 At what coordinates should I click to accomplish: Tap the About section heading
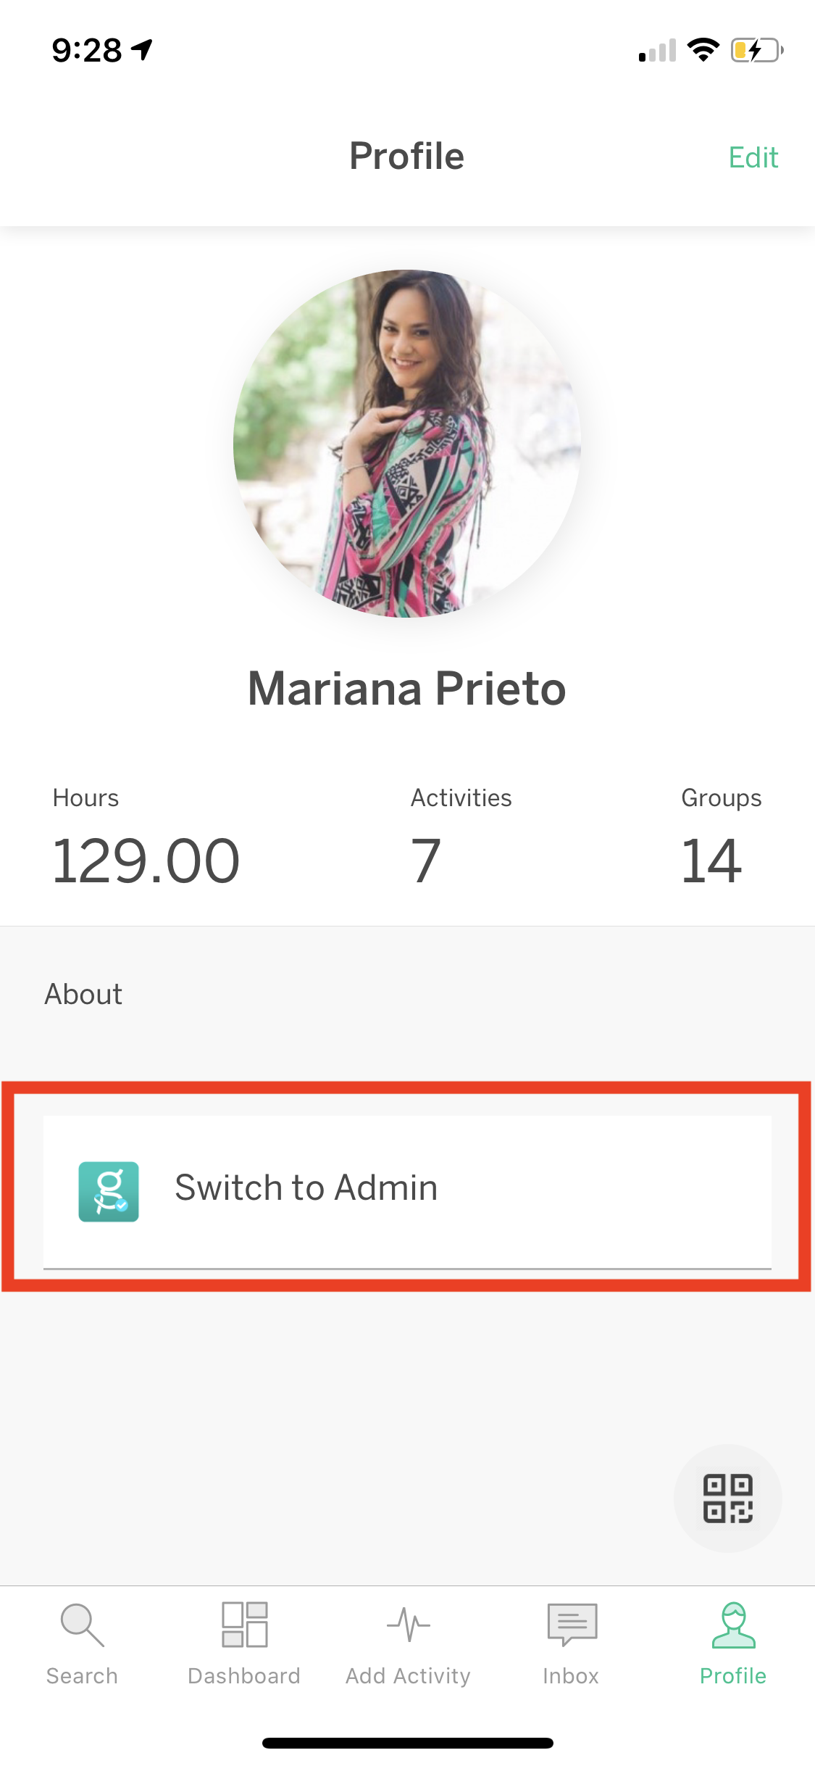tap(83, 994)
